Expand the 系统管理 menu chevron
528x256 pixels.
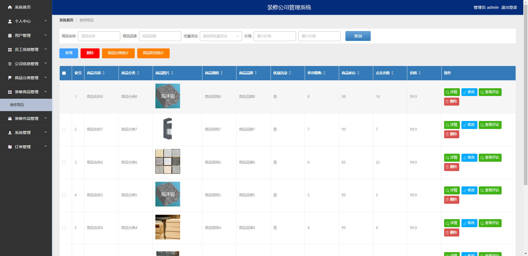click(x=46, y=132)
